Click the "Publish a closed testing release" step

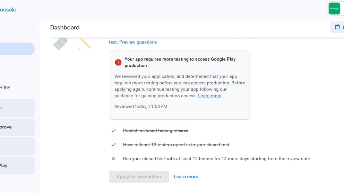click(156, 131)
